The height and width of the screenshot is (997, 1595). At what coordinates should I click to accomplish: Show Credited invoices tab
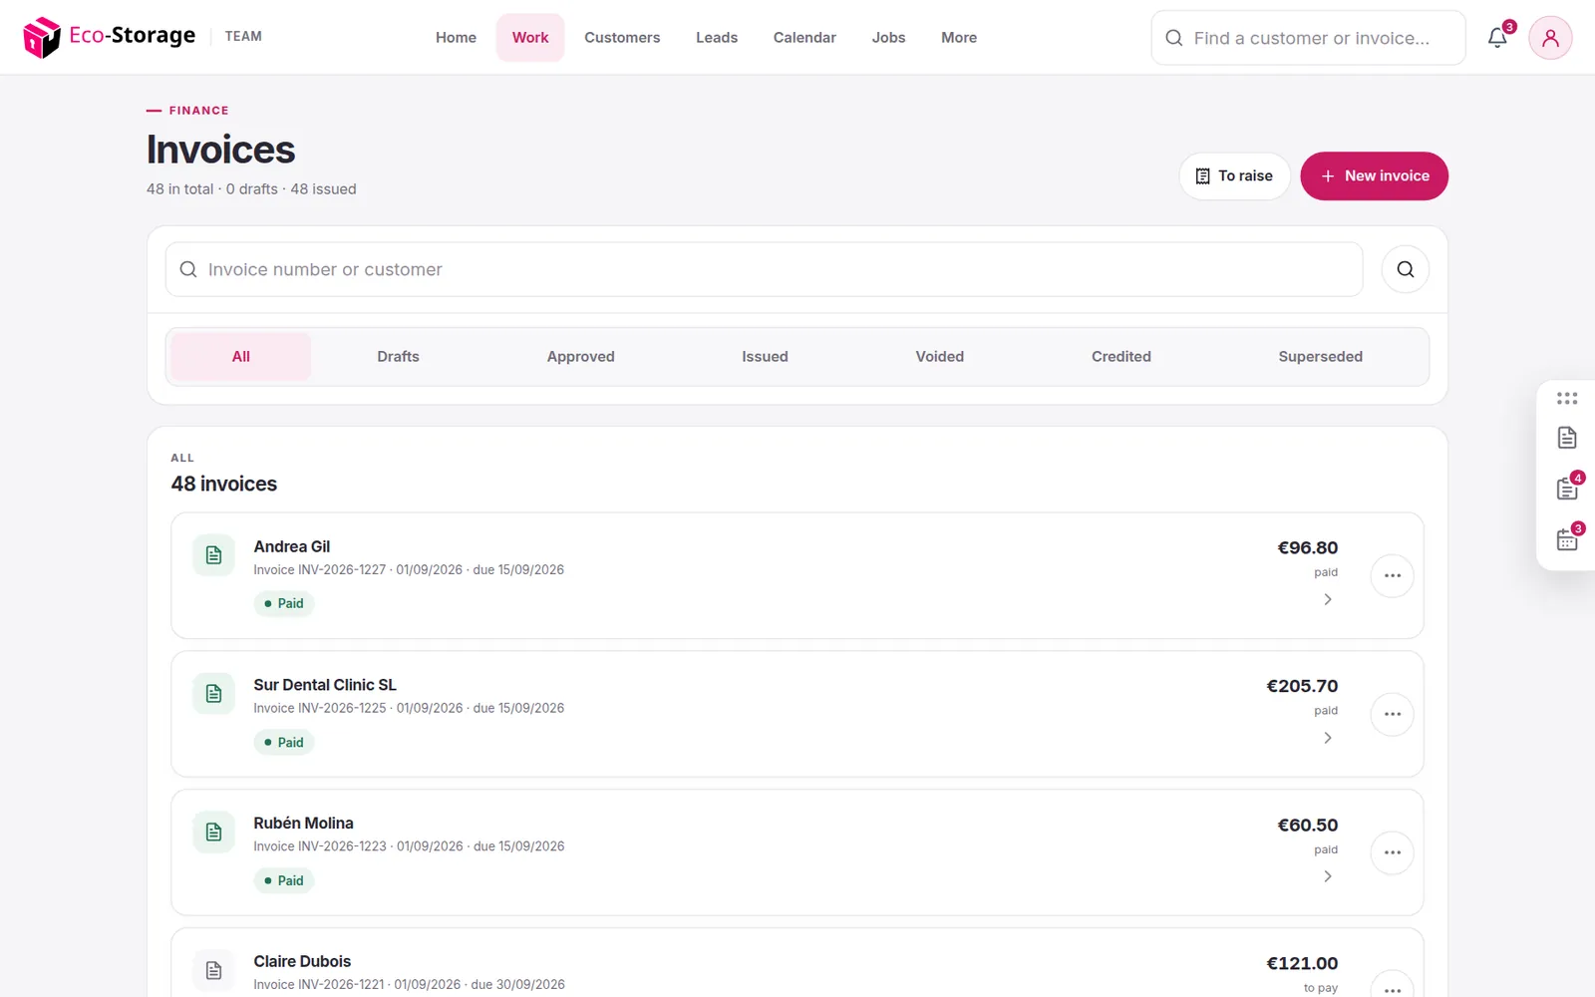1120,357
